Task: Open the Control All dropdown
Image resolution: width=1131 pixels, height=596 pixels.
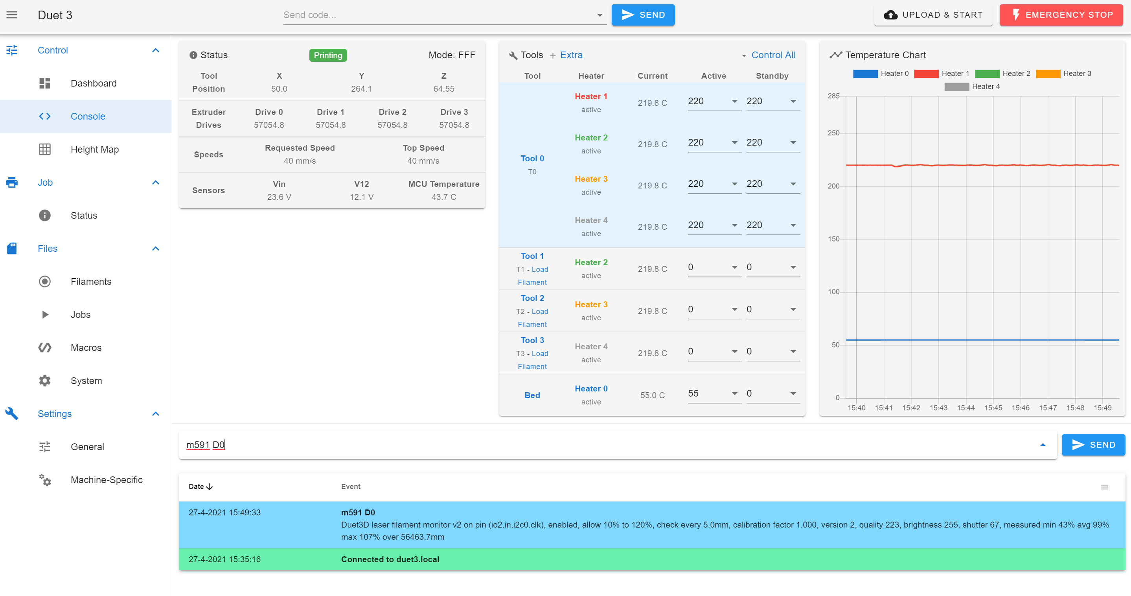Action: pos(768,55)
